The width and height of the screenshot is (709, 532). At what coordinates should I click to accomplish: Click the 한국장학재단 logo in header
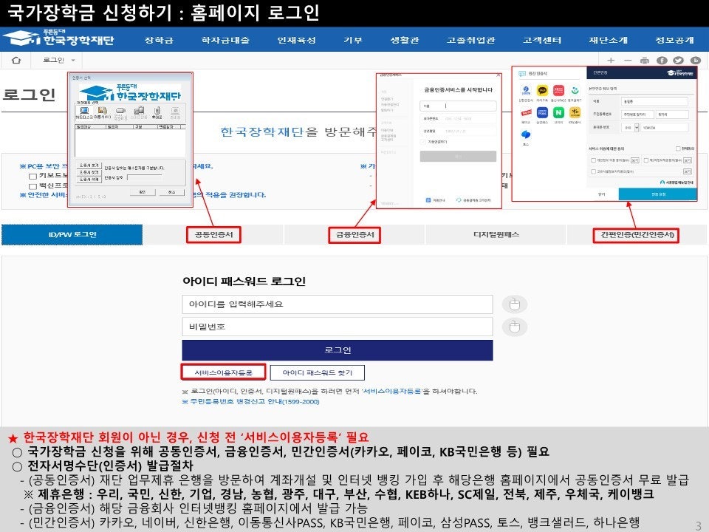pyautogui.click(x=59, y=38)
